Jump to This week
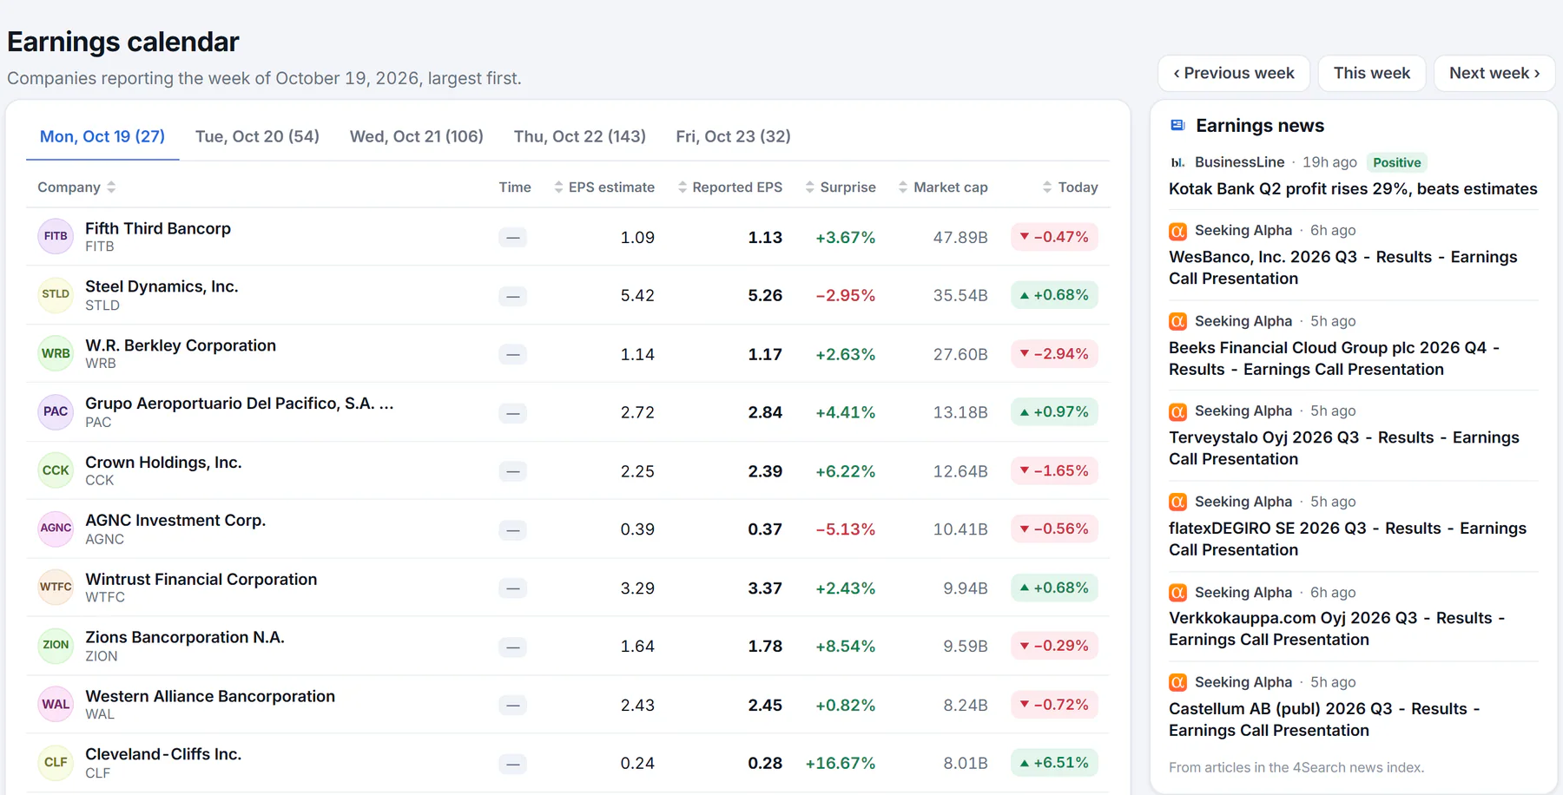The image size is (1563, 795). (1372, 73)
